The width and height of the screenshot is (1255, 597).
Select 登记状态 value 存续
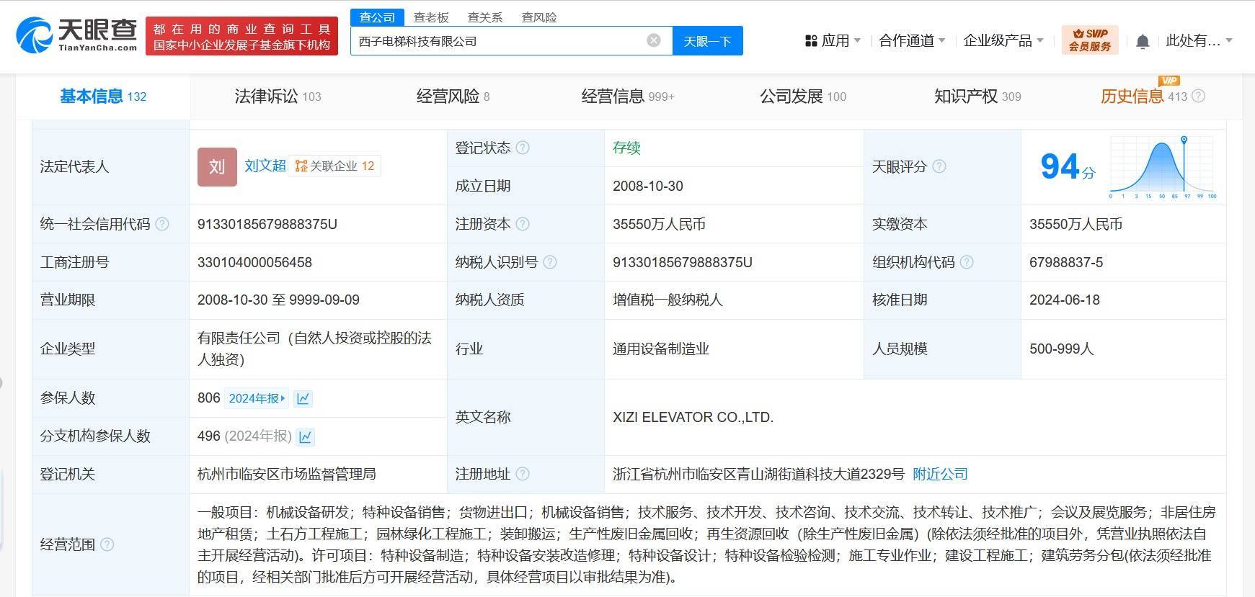pyautogui.click(x=626, y=148)
